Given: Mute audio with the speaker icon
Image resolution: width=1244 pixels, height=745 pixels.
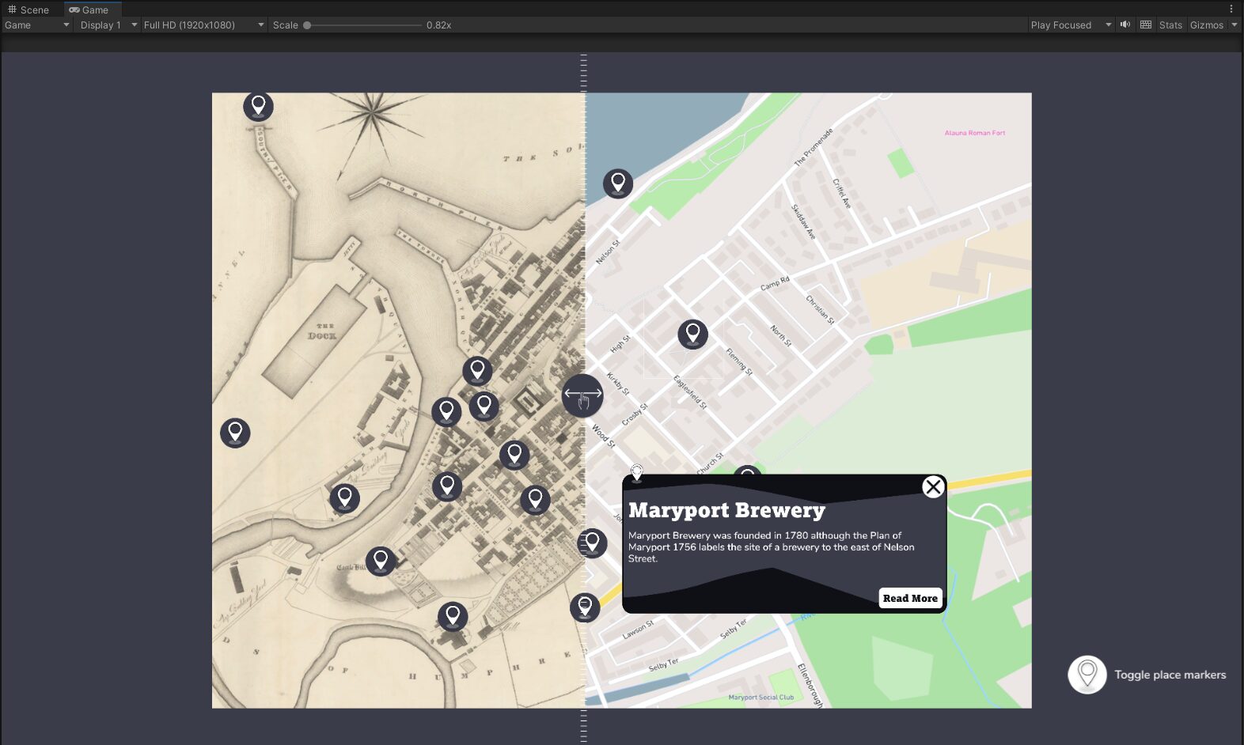Looking at the screenshot, I should click(1125, 25).
